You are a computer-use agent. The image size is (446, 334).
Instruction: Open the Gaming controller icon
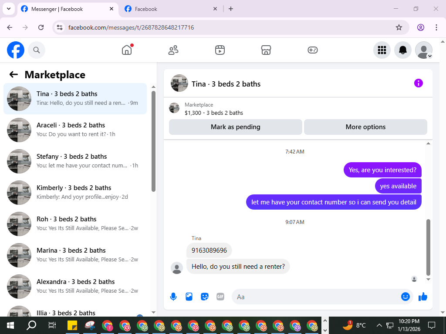coord(313,50)
